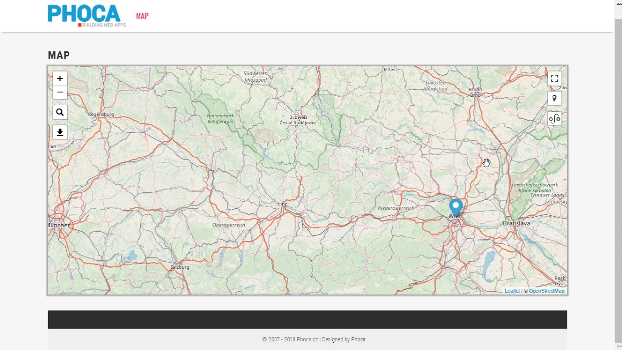Click the Bratislava label on the map

pyautogui.click(x=517, y=223)
